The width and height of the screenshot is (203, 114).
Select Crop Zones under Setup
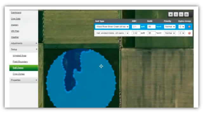(18, 74)
